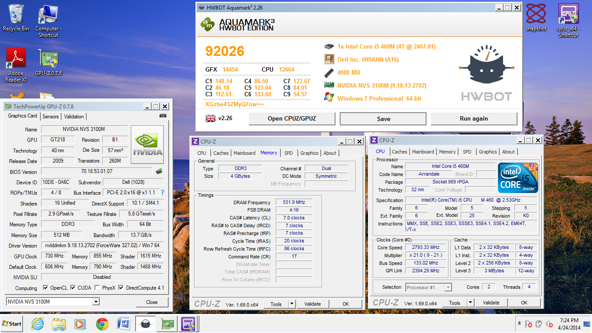The image size is (592, 333).
Task: Open Windows Media Player from the taskbar
Action: tap(80, 323)
